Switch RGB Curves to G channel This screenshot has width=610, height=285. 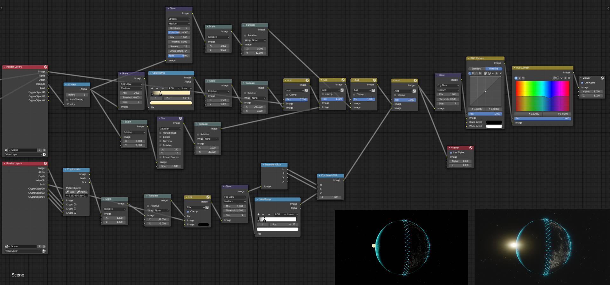coord(476,73)
